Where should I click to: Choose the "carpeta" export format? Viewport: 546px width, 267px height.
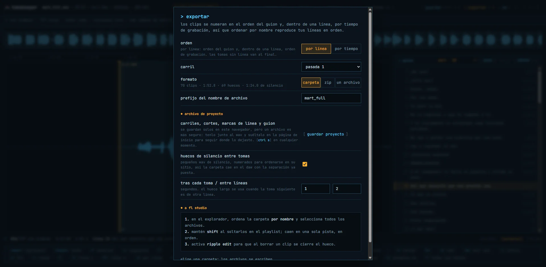coord(311,83)
